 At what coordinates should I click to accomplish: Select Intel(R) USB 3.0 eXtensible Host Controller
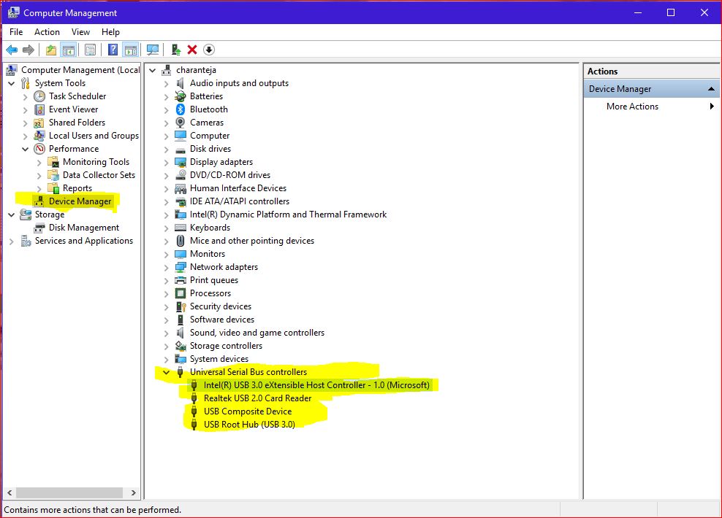point(316,385)
